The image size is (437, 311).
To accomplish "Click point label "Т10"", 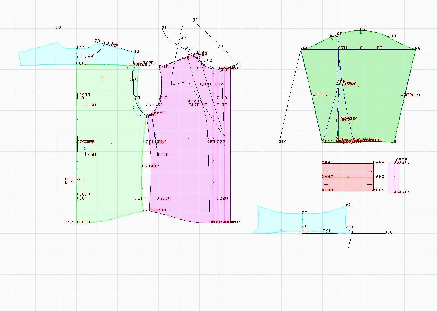I will click(163, 98).
